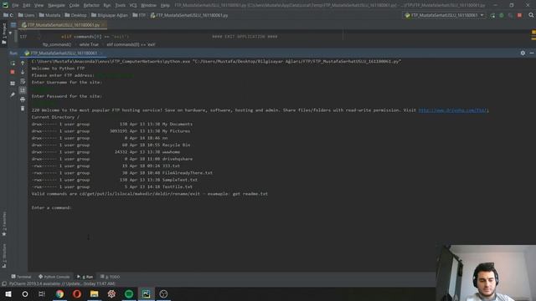Rerun the program in Run panel
The width and height of the screenshot is (536, 301).
[x=13, y=64]
